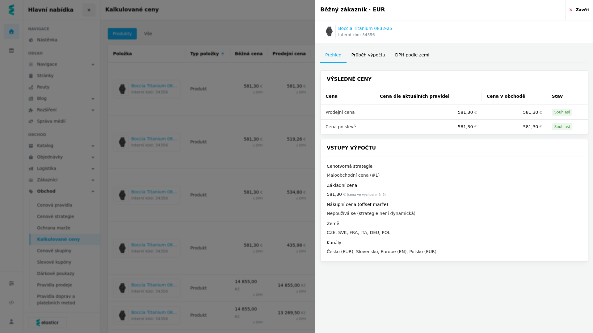This screenshot has width=593, height=333.
Task: Click the elasticr logo button in sidebar footer
Action: [x=47, y=323]
